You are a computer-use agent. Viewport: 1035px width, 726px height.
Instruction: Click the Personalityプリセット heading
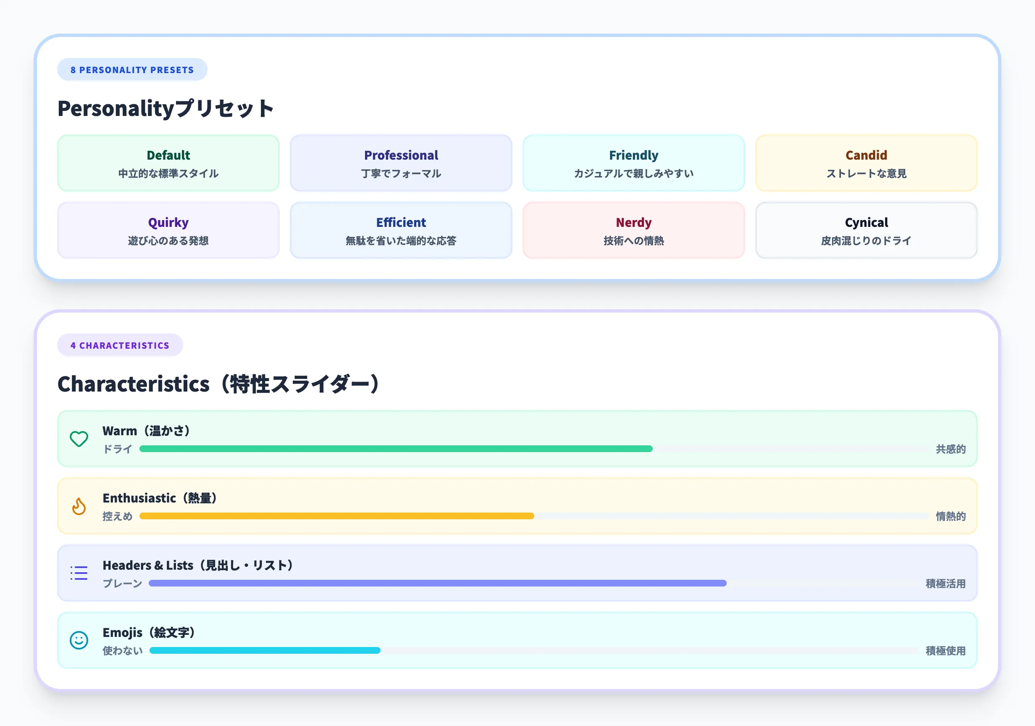(165, 108)
